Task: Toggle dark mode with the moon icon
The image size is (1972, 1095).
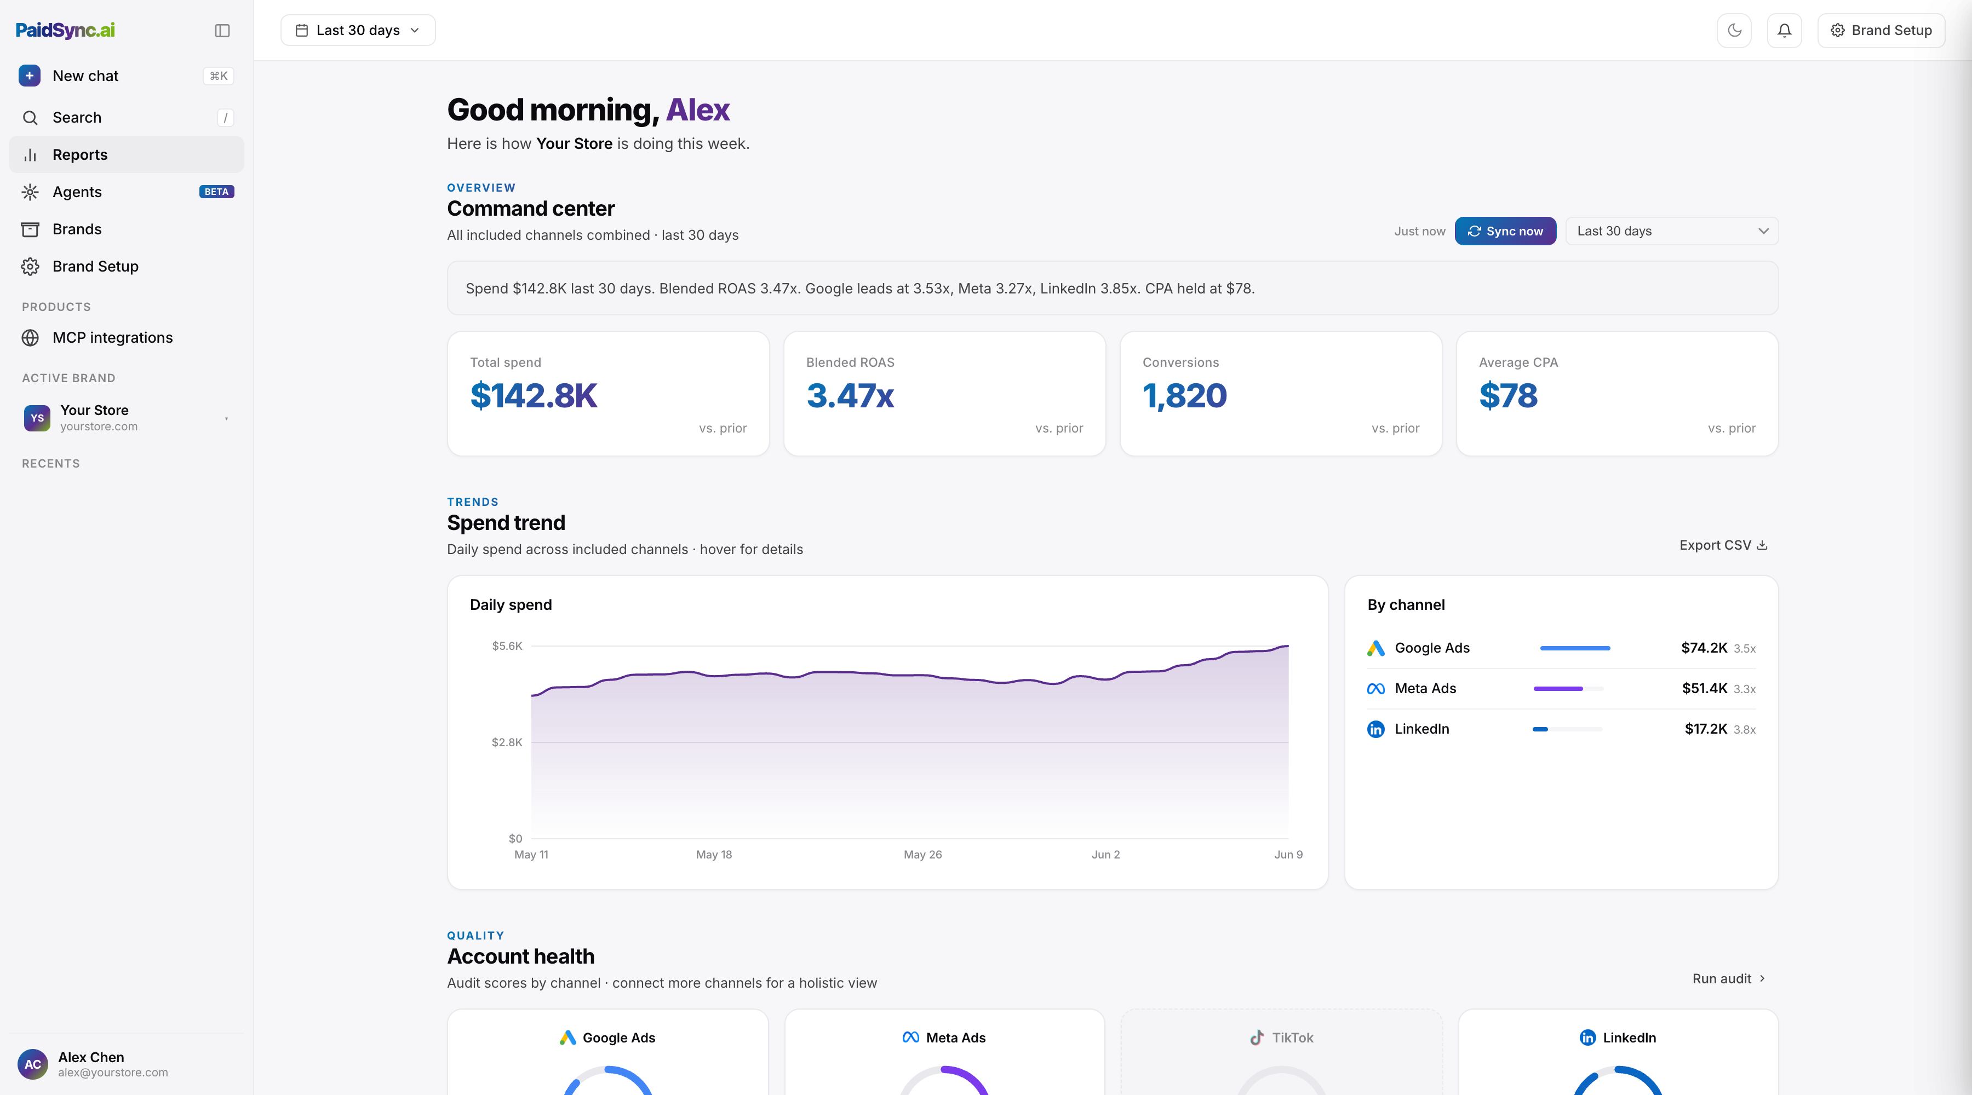Action: point(1735,31)
